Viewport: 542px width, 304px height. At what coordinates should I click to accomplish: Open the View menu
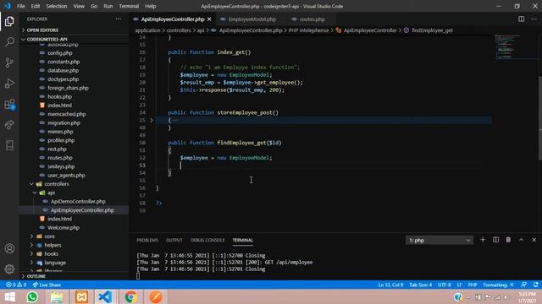tap(79, 6)
